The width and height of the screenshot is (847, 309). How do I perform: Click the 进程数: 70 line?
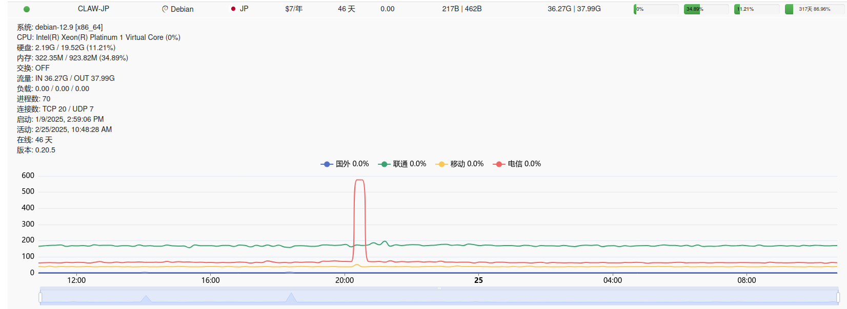(34, 99)
